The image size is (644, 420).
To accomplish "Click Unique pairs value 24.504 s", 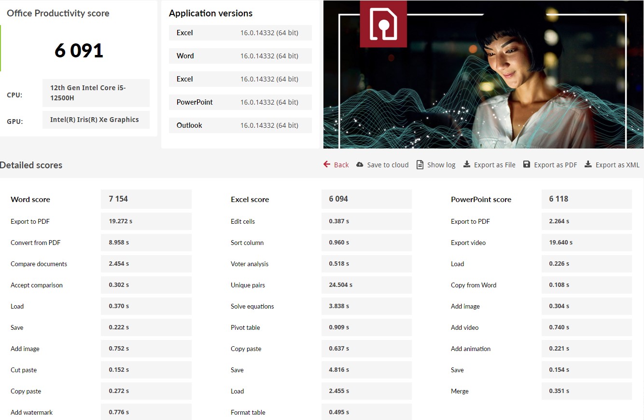I will point(366,285).
